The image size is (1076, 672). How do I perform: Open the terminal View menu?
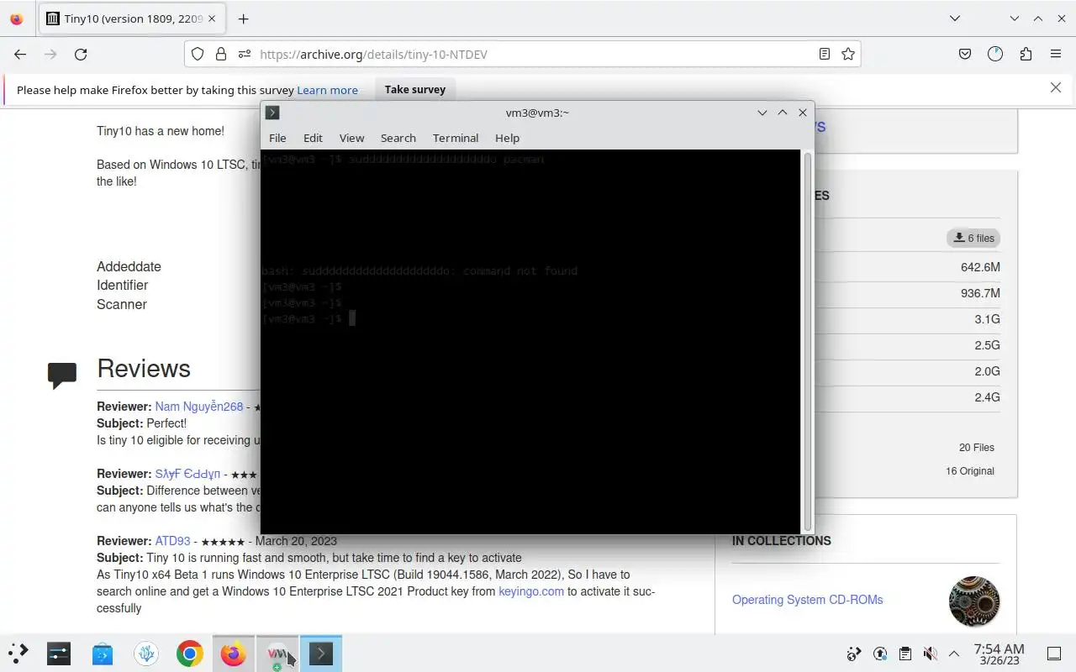click(x=351, y=138)
